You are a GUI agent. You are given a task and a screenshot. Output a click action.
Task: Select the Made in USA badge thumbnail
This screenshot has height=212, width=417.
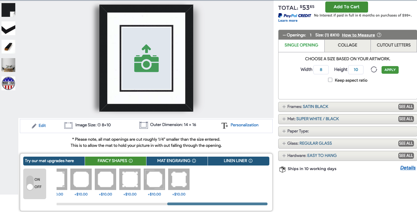click(x=9, y=83)
